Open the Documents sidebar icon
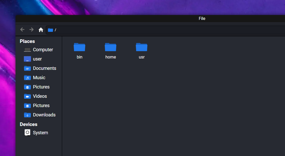The height and width of the screenshot is (156, 285). (x=27, y=68)
